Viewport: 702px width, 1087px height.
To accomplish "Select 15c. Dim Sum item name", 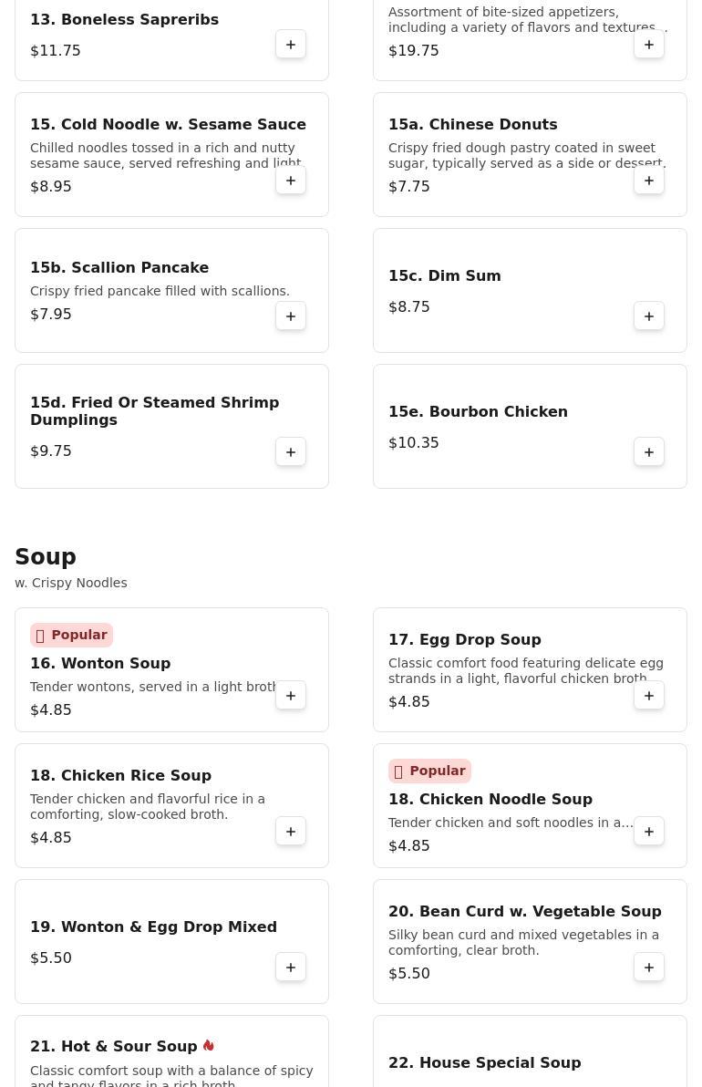I will [x=444, y=276].
